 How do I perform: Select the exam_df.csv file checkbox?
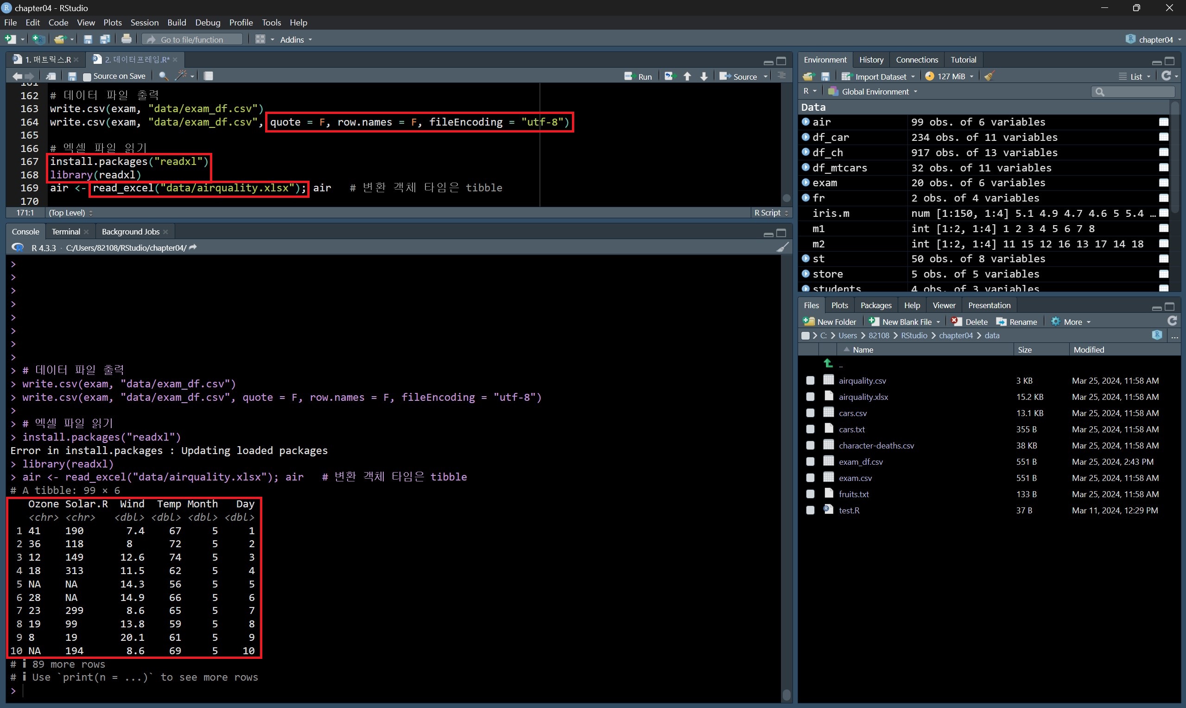[x=810, y=462]
